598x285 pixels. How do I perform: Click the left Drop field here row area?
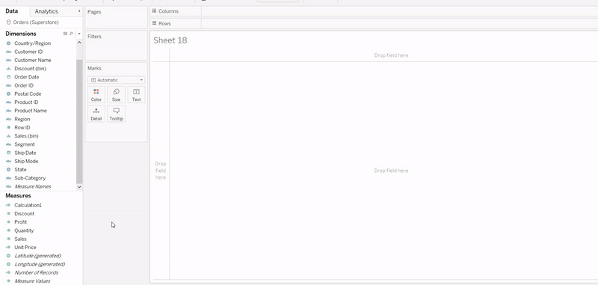[161, 171]
